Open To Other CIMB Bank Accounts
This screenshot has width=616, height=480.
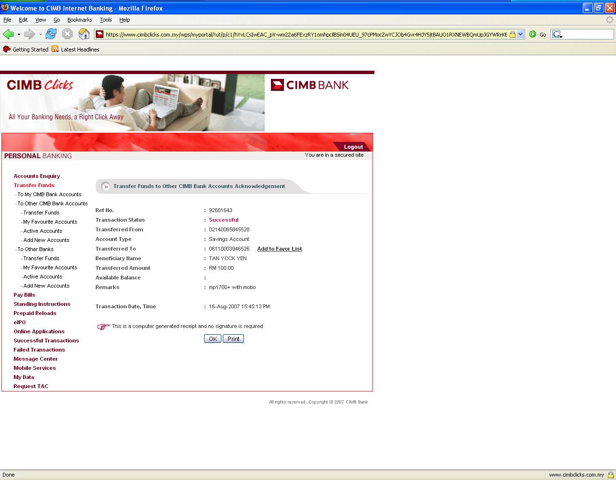point(52,203)
